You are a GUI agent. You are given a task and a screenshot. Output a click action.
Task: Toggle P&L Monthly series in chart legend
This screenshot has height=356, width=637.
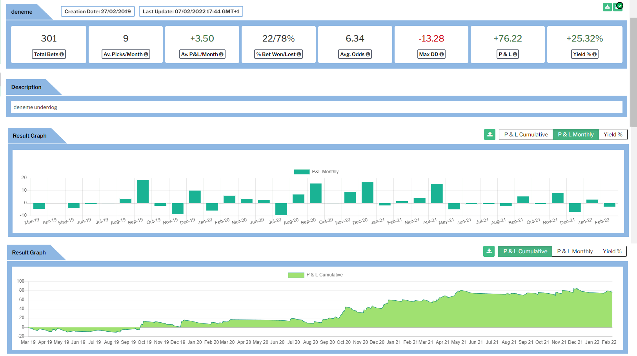[316, 172]
